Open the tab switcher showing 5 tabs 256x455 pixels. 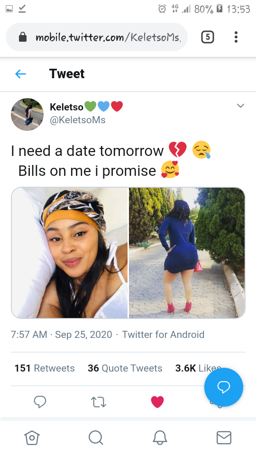208,37
